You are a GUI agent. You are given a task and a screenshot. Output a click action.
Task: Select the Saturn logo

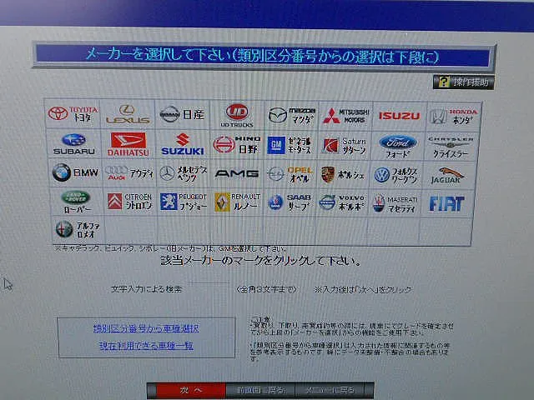coord(345,146)
